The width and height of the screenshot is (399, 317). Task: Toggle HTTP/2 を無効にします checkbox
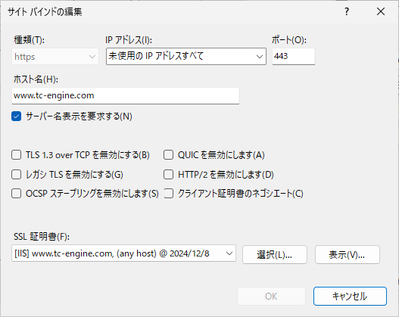(x=168, y=175)
